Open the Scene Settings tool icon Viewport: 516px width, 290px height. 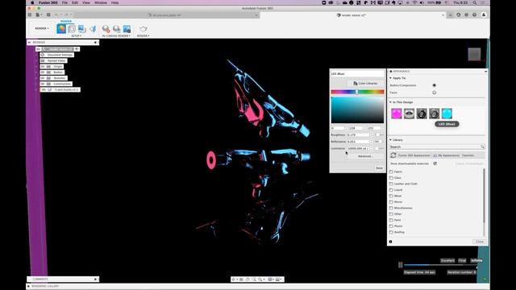(x=72, y=29)
